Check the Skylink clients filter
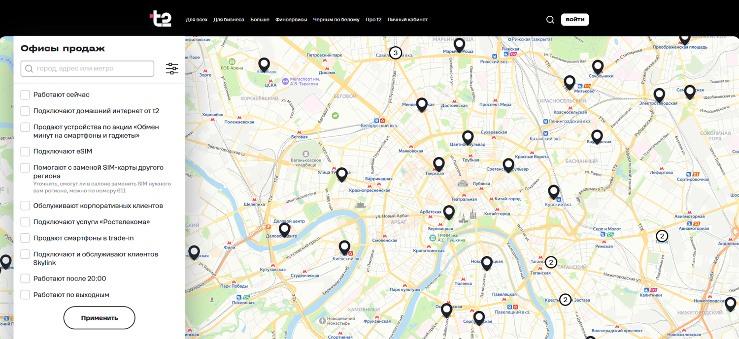The image size is (739, 339). 25,254
